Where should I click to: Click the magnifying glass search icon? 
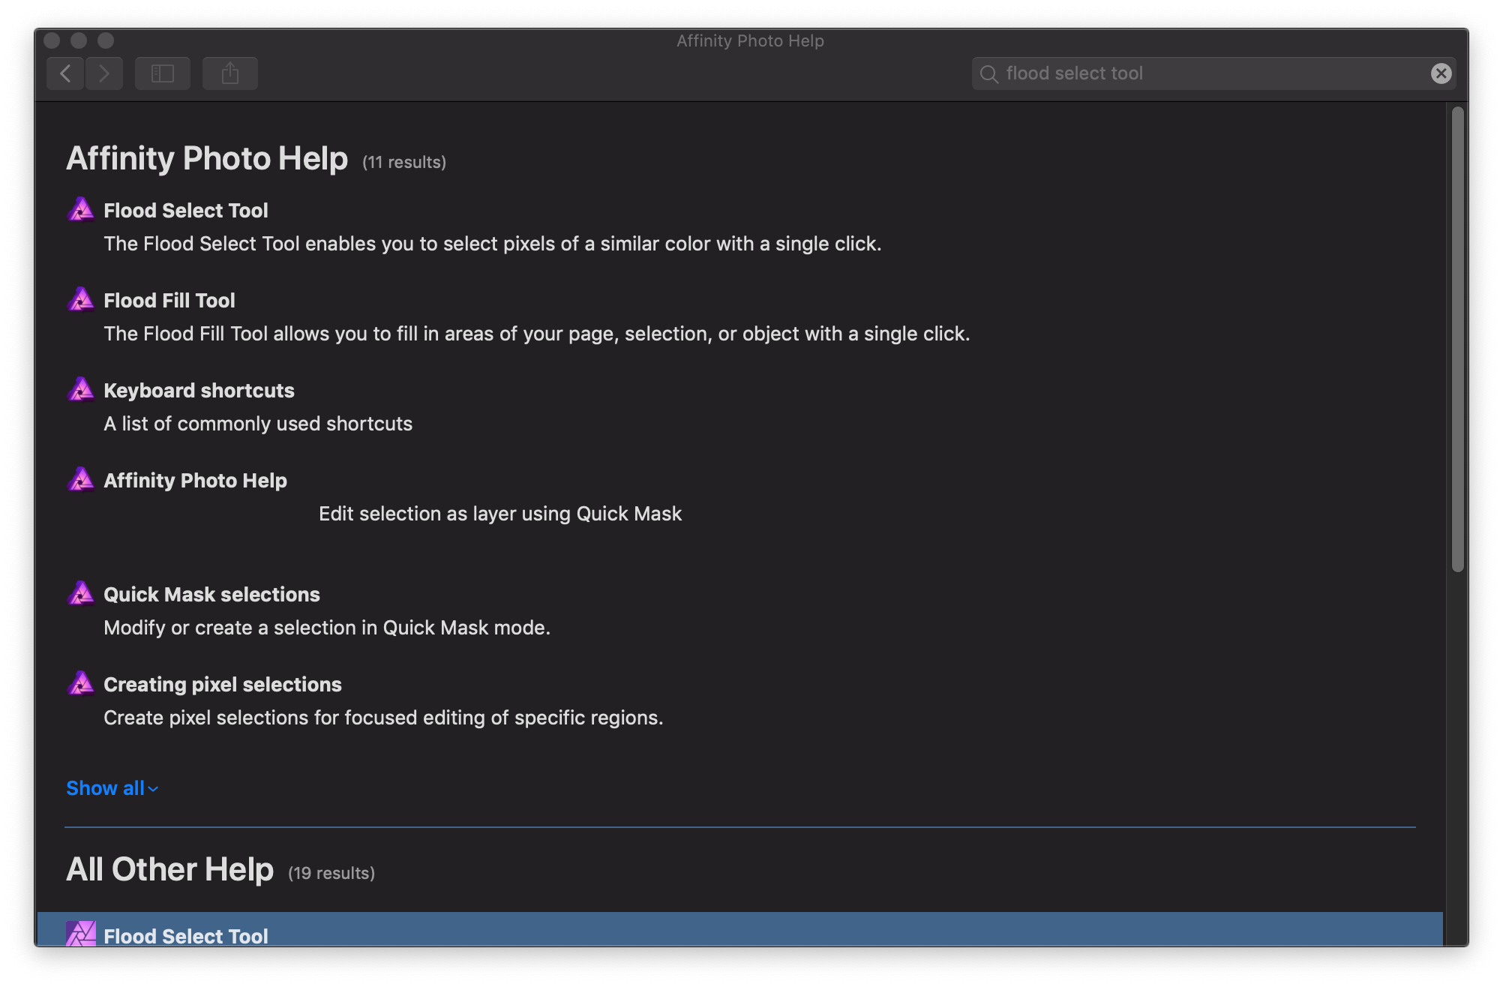tap(989, 74)
